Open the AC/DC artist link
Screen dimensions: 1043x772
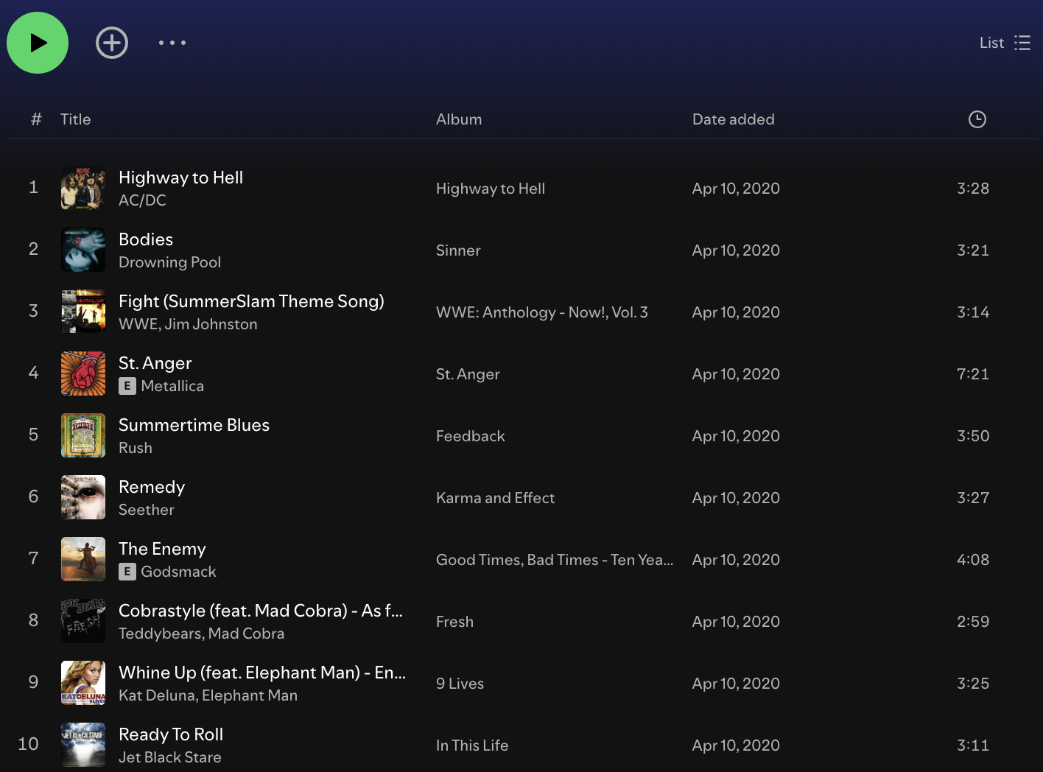pos(142,200)
